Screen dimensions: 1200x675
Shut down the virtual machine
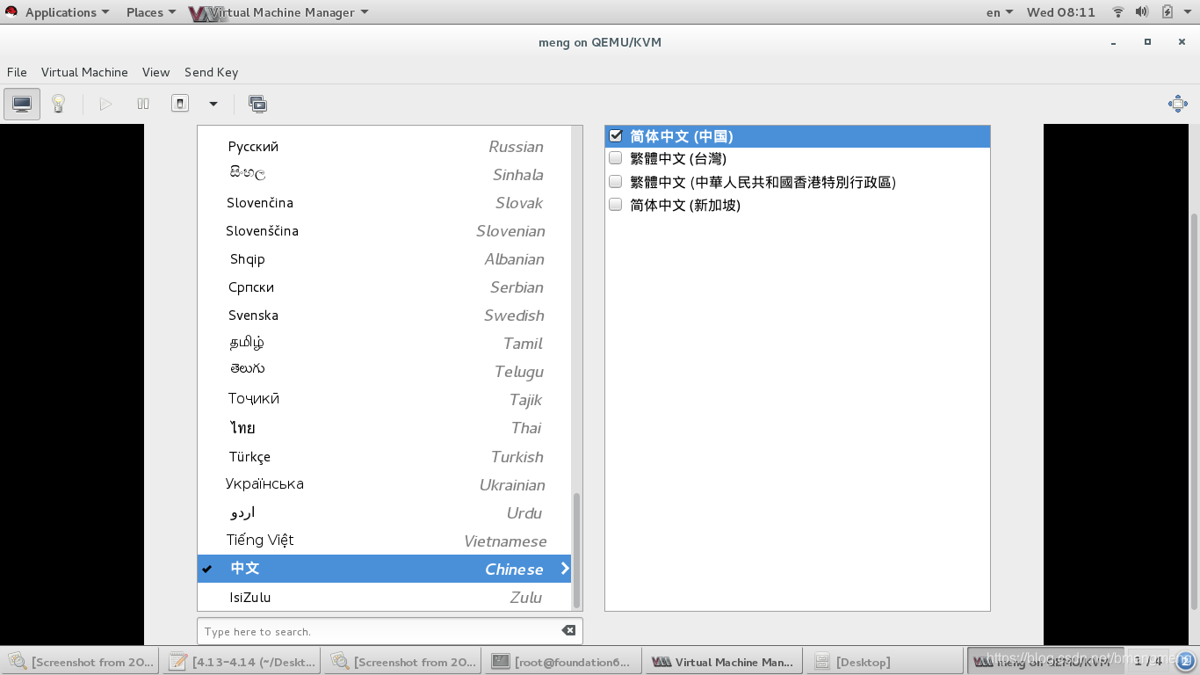[180, 104]
